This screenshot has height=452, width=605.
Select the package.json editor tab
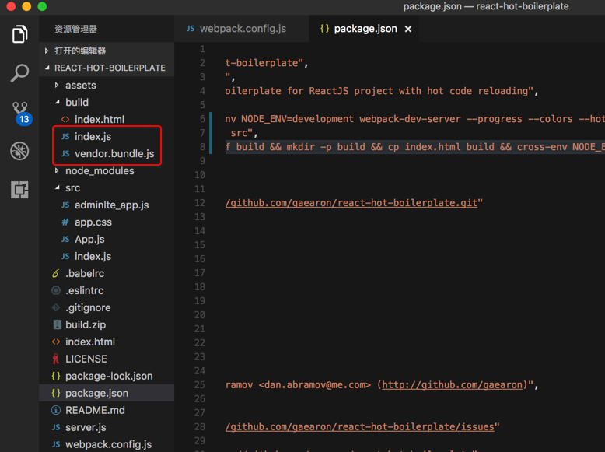[365, 29]
